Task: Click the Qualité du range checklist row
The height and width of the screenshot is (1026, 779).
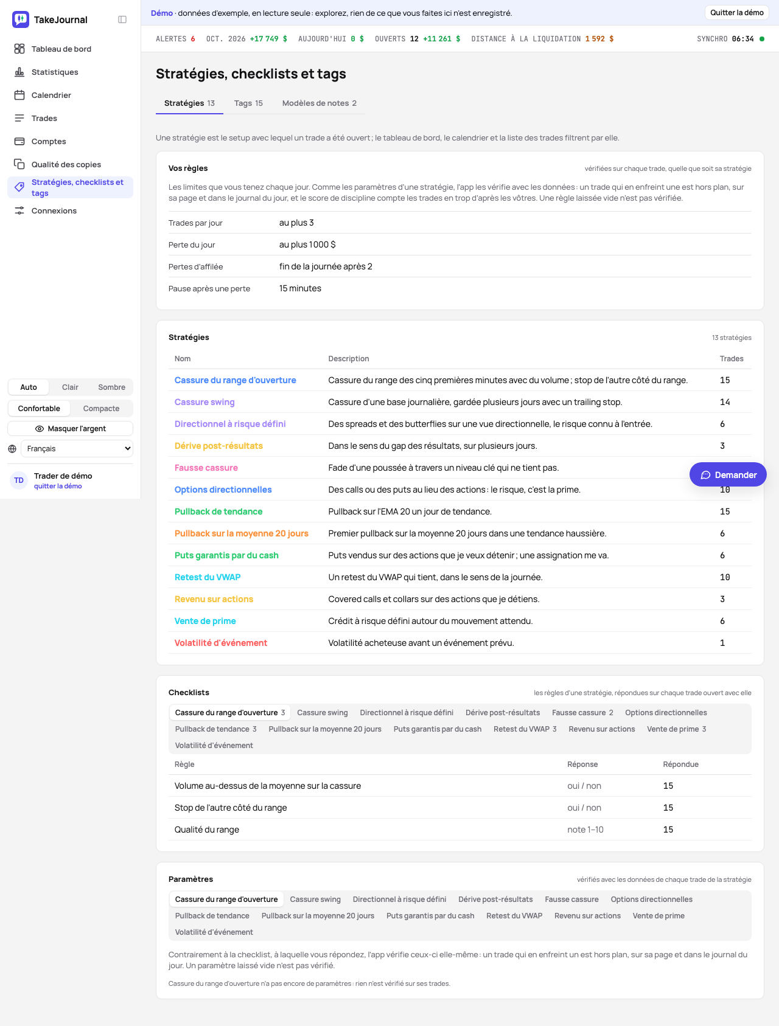Action: pos(459,830)
